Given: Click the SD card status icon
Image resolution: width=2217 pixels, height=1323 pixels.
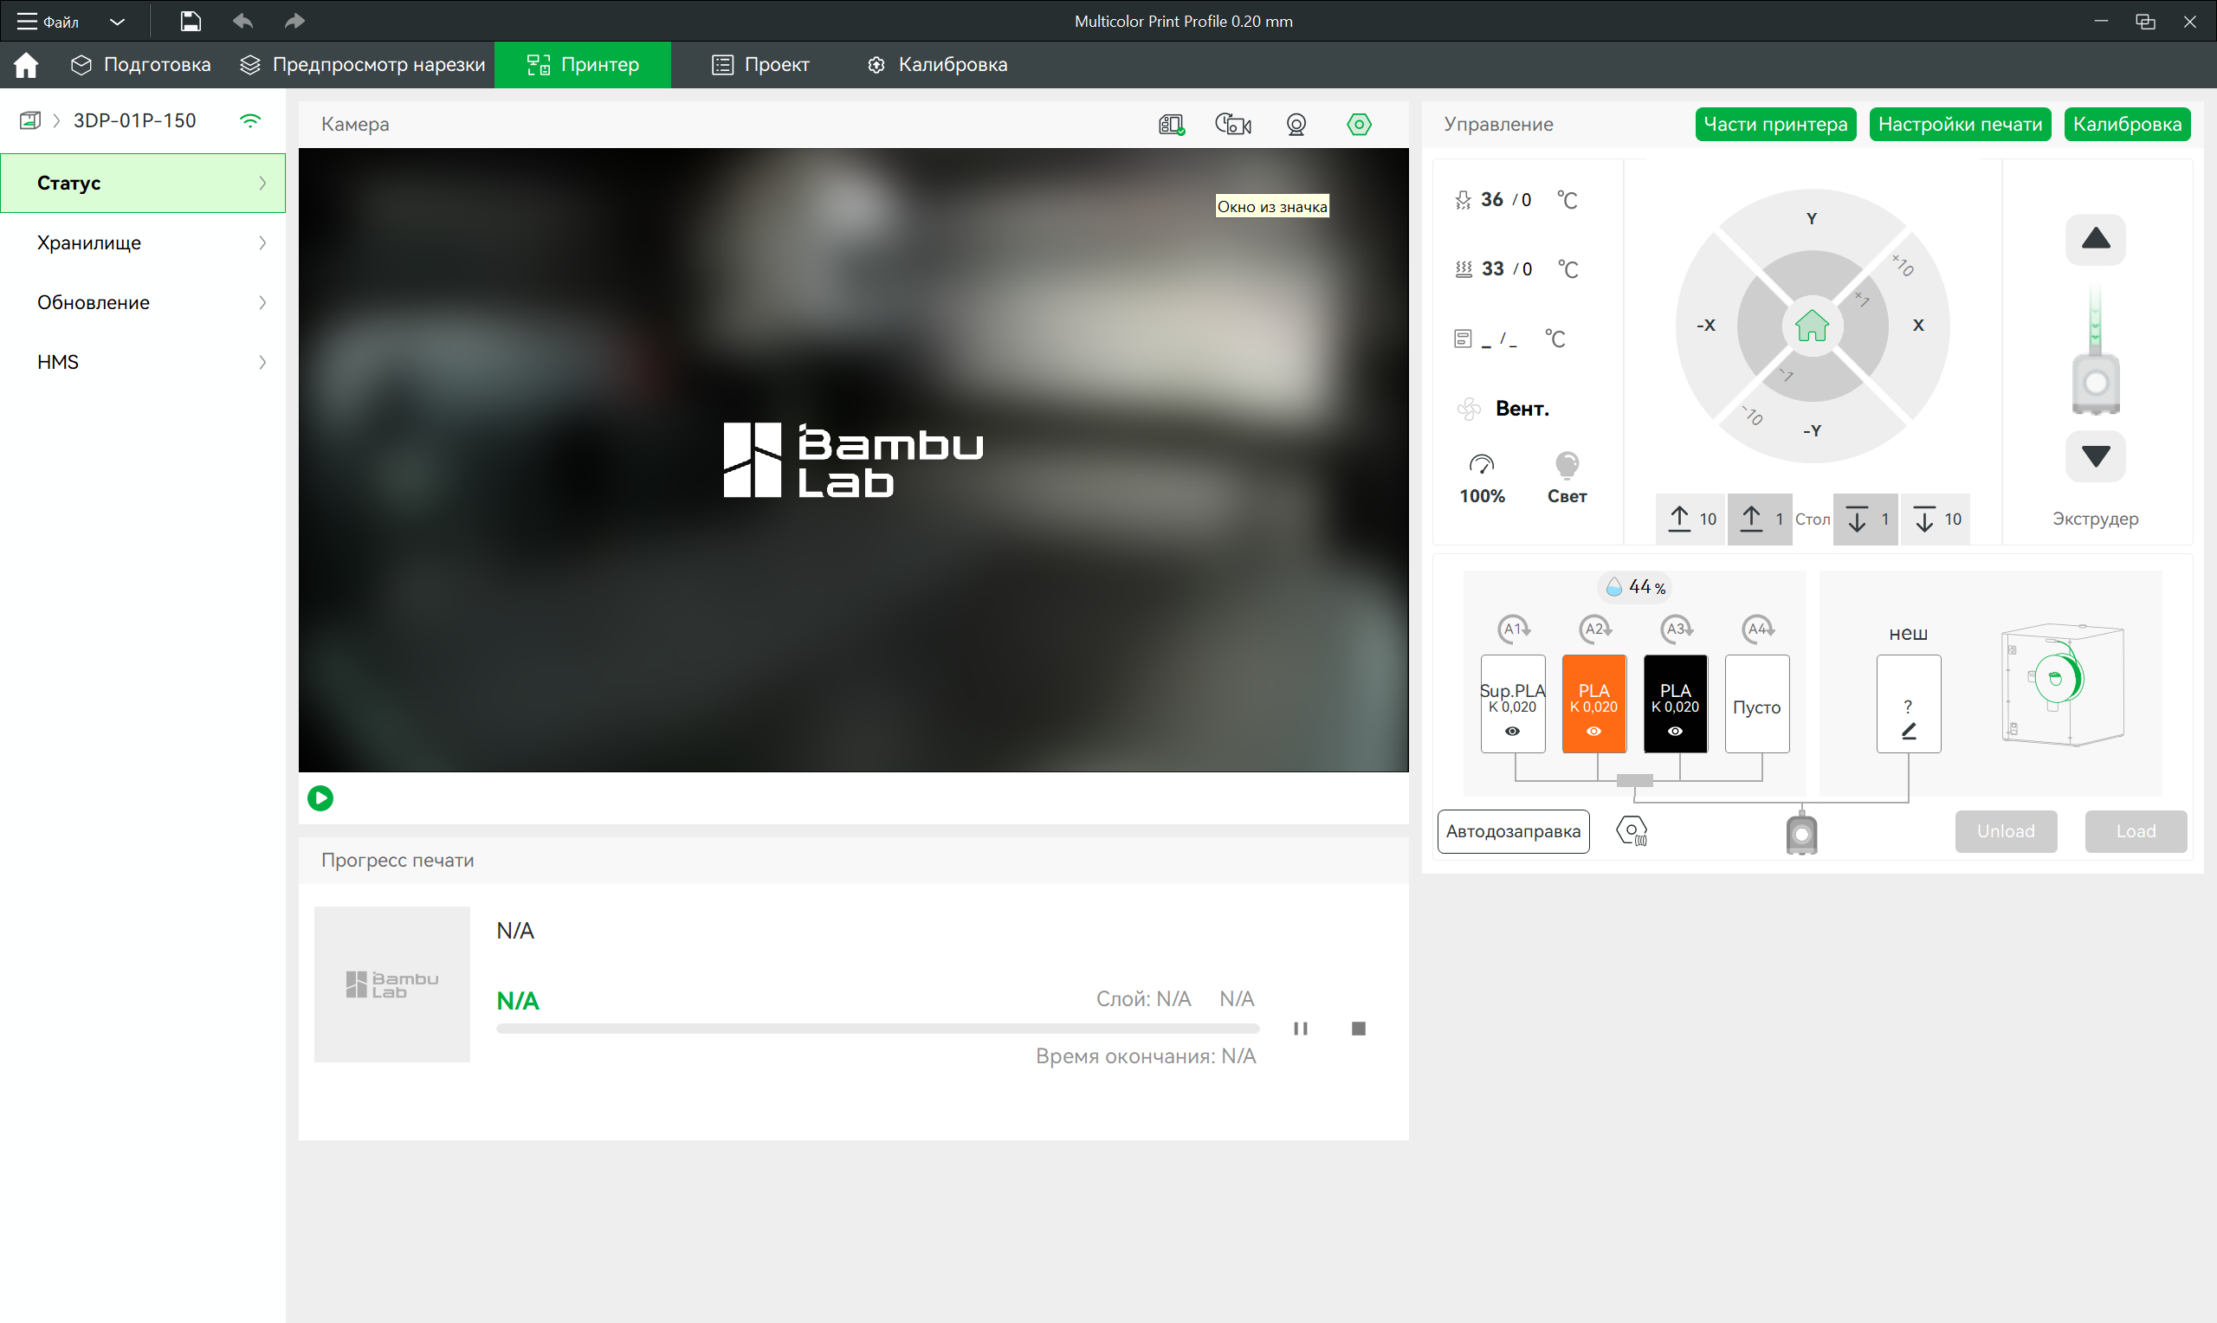Looking at the screenshot, I should click(1172, 124).
